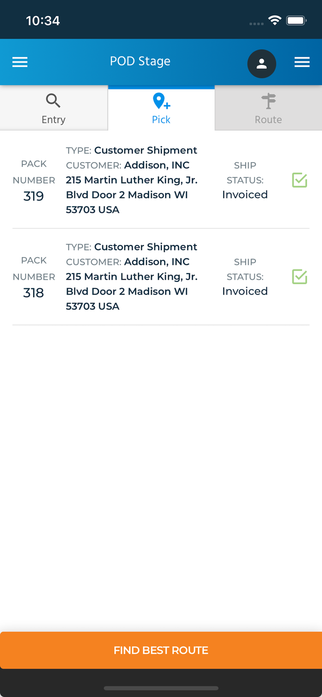The image size is (322, 697).
Task: Switch to the Entry tab
Action: [53, 108]
